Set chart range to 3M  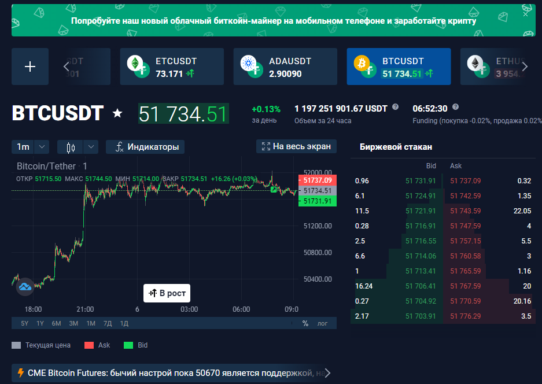point(73,323)
